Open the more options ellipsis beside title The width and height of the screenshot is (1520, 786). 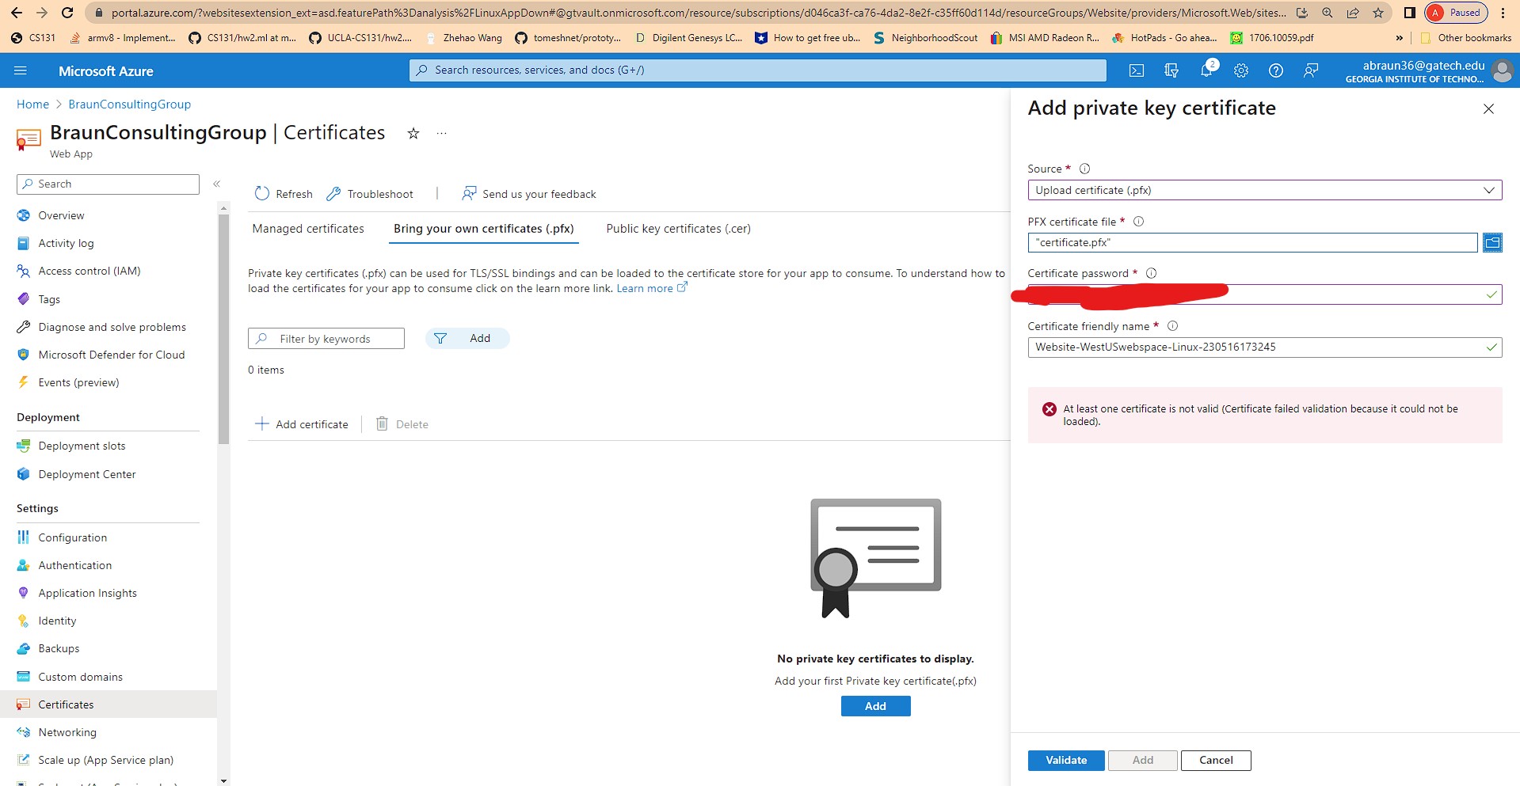(441, 133)
